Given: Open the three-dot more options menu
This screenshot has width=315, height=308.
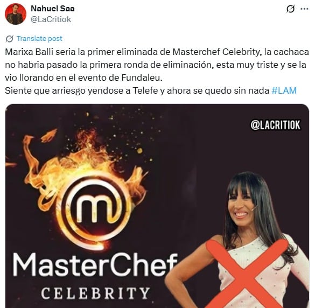Looking at the screenshot, I should [304, 9].
